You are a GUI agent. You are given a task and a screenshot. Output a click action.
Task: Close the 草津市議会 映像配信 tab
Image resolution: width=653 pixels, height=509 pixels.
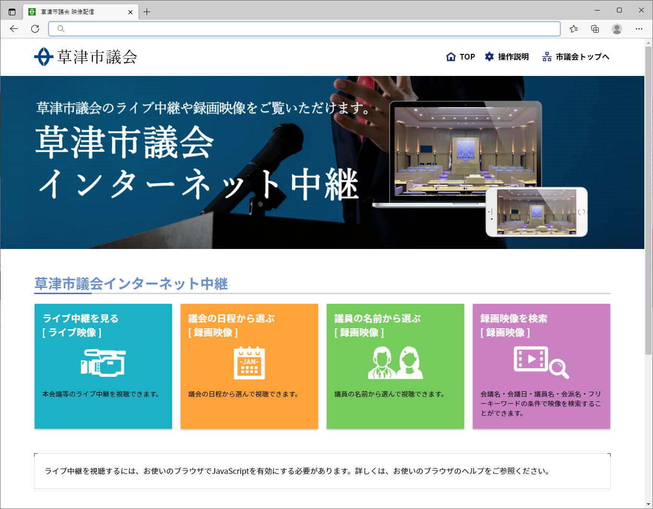coord(130,12)
